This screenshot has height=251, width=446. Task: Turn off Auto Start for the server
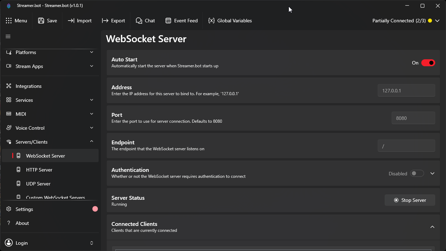[x=428, y=63]
